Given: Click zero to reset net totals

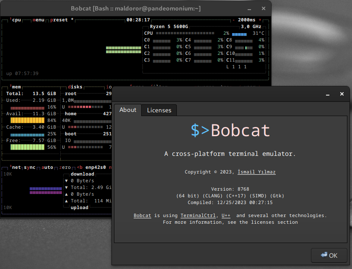Looking at the screenshot, I should click(65, 167).
